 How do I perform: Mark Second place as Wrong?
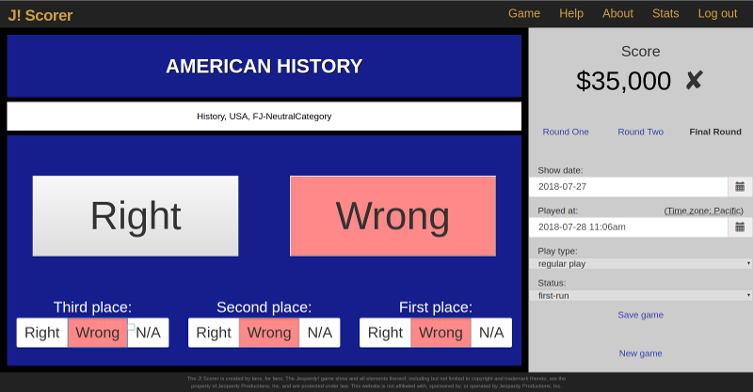269,333
